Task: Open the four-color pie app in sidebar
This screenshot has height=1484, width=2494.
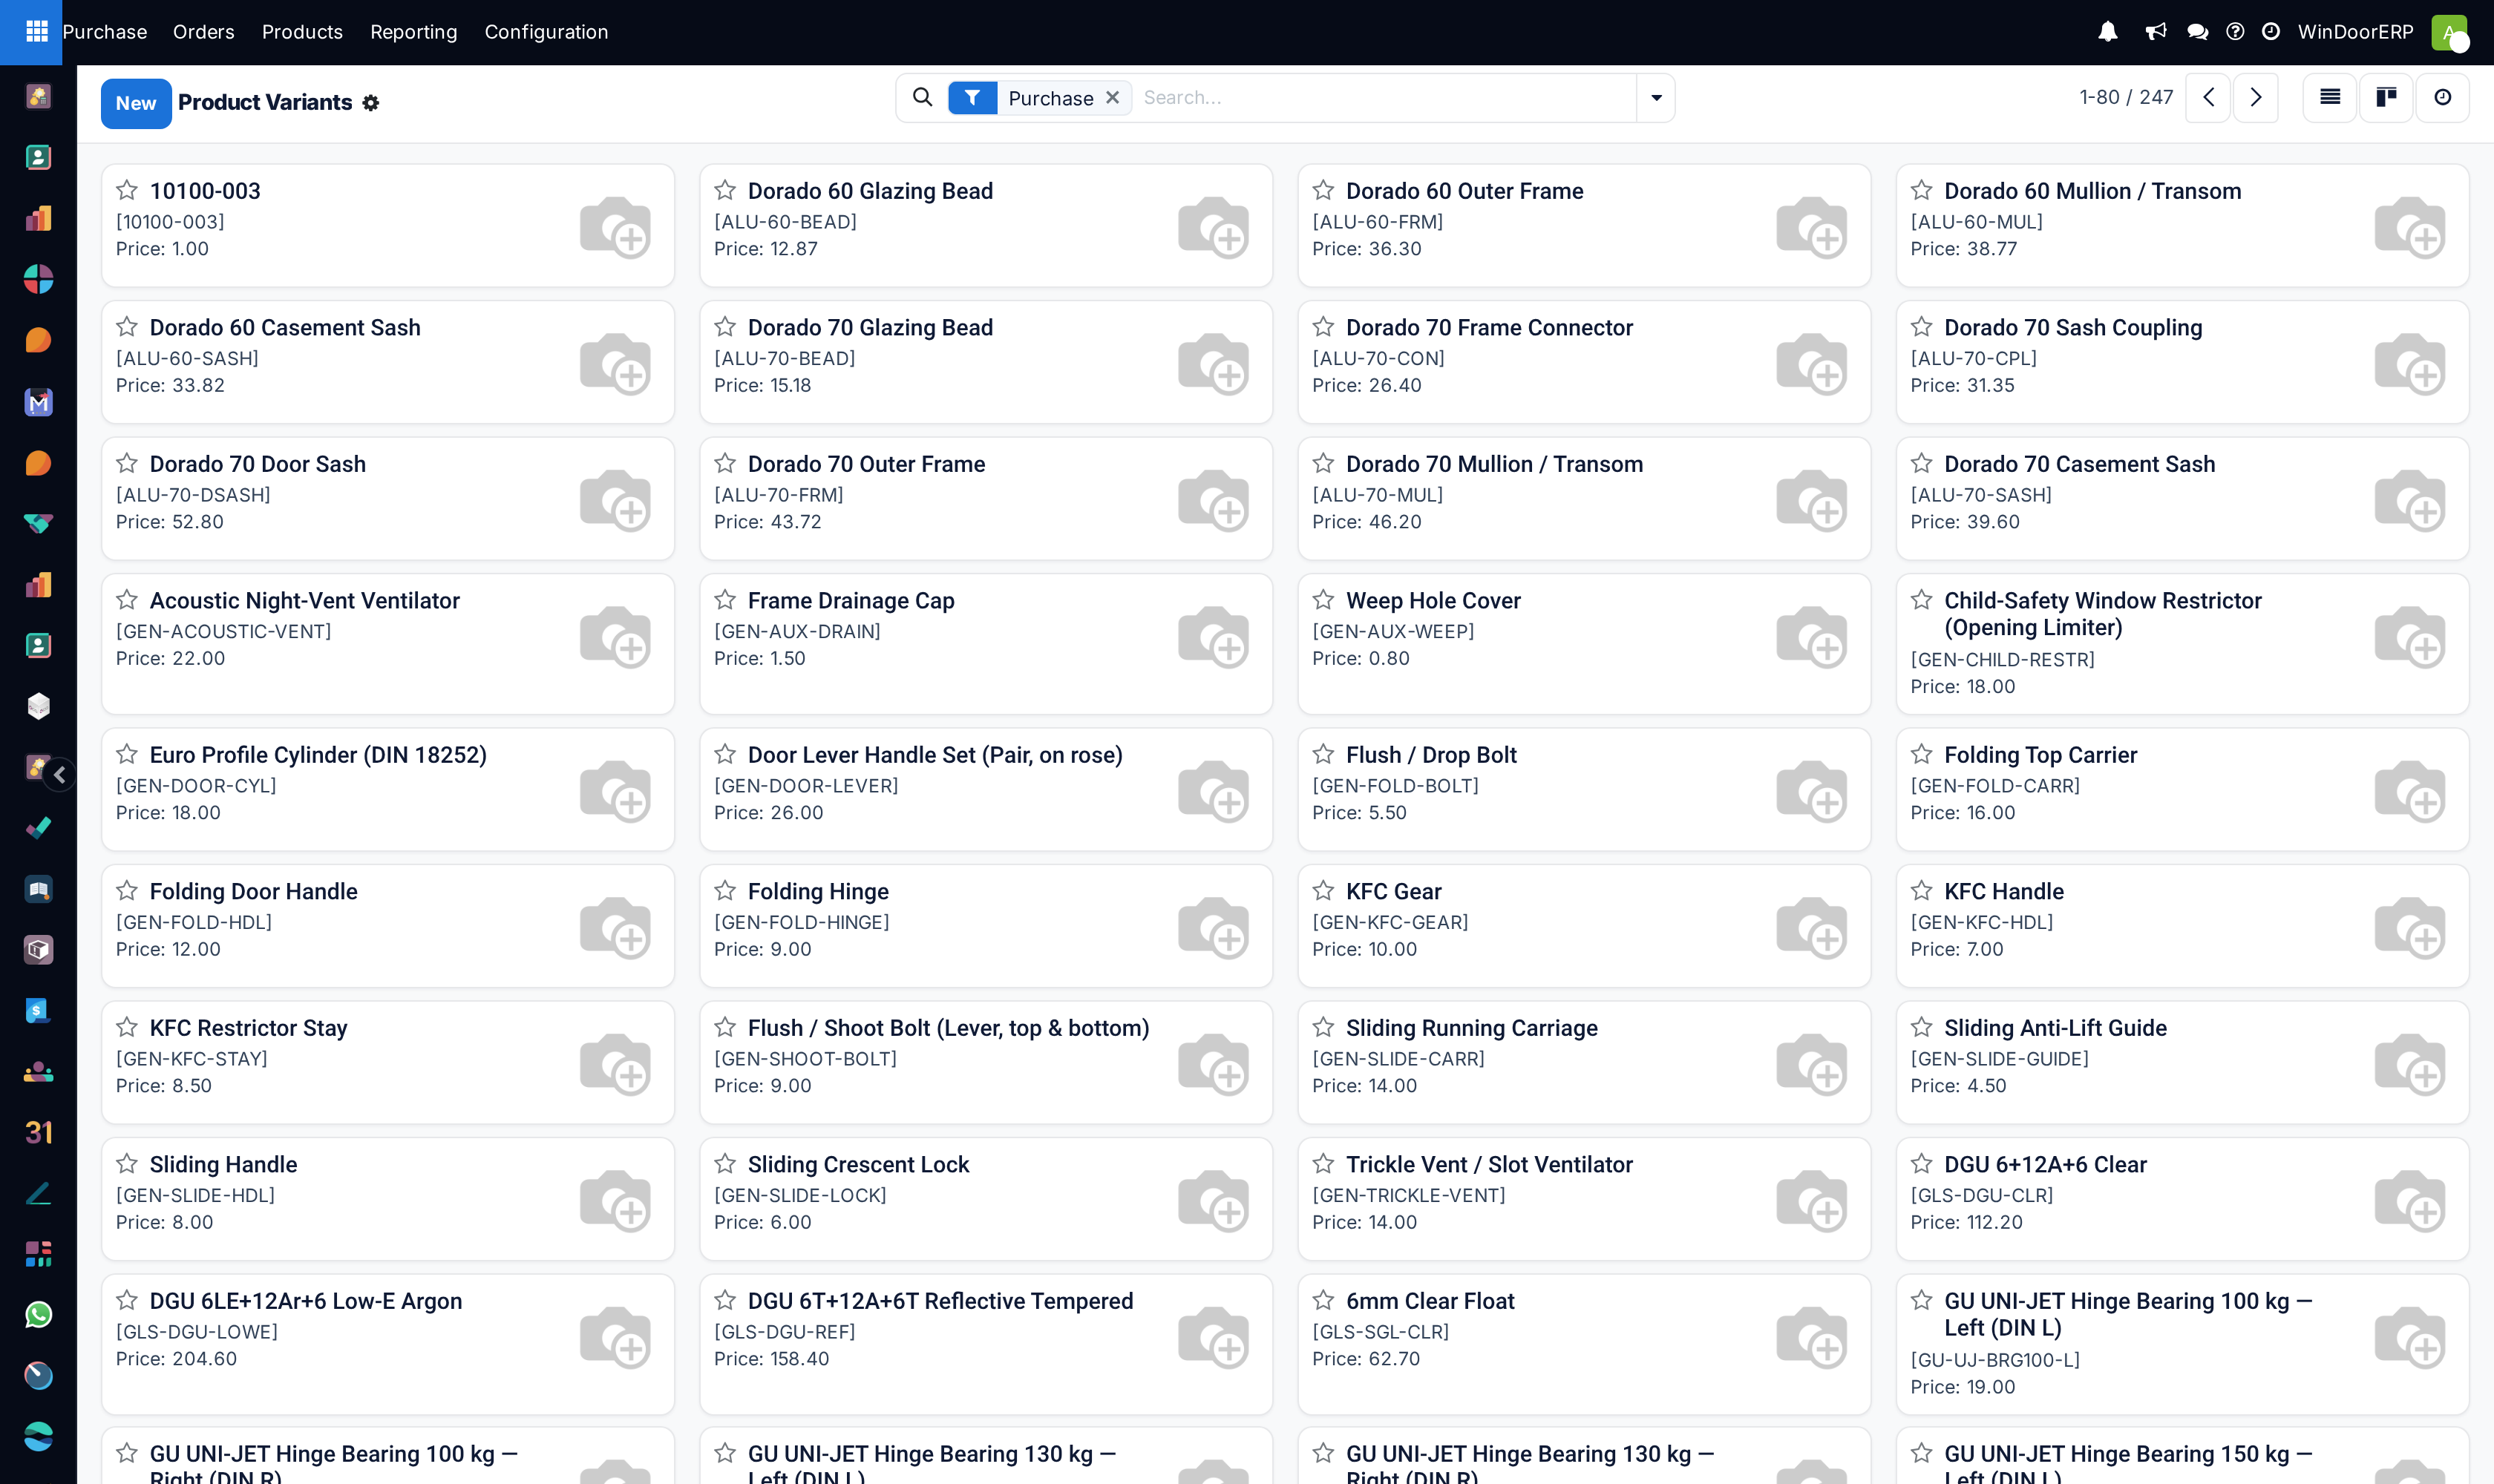Action: [38, 280]
